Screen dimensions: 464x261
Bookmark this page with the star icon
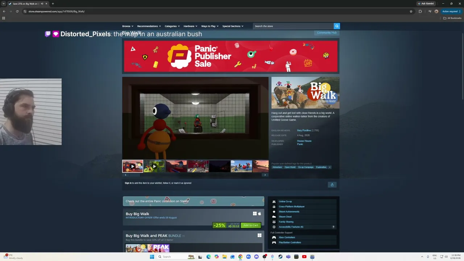click(x=411, y=11)
